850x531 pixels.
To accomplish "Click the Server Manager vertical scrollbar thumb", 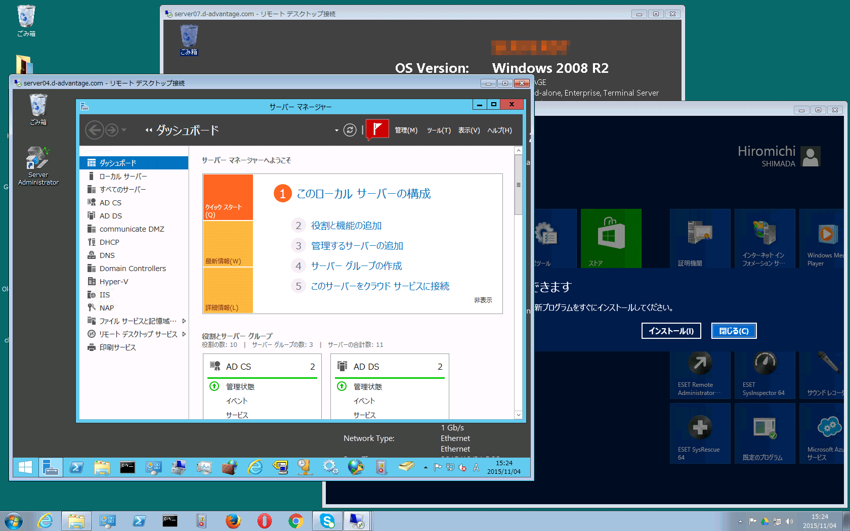I will coord(518,185).
